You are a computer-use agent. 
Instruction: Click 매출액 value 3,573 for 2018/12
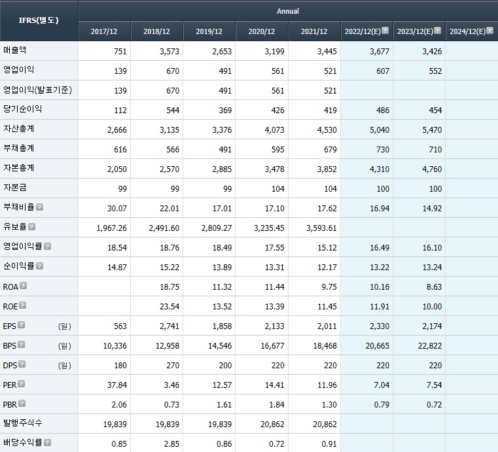pos(169,52)
